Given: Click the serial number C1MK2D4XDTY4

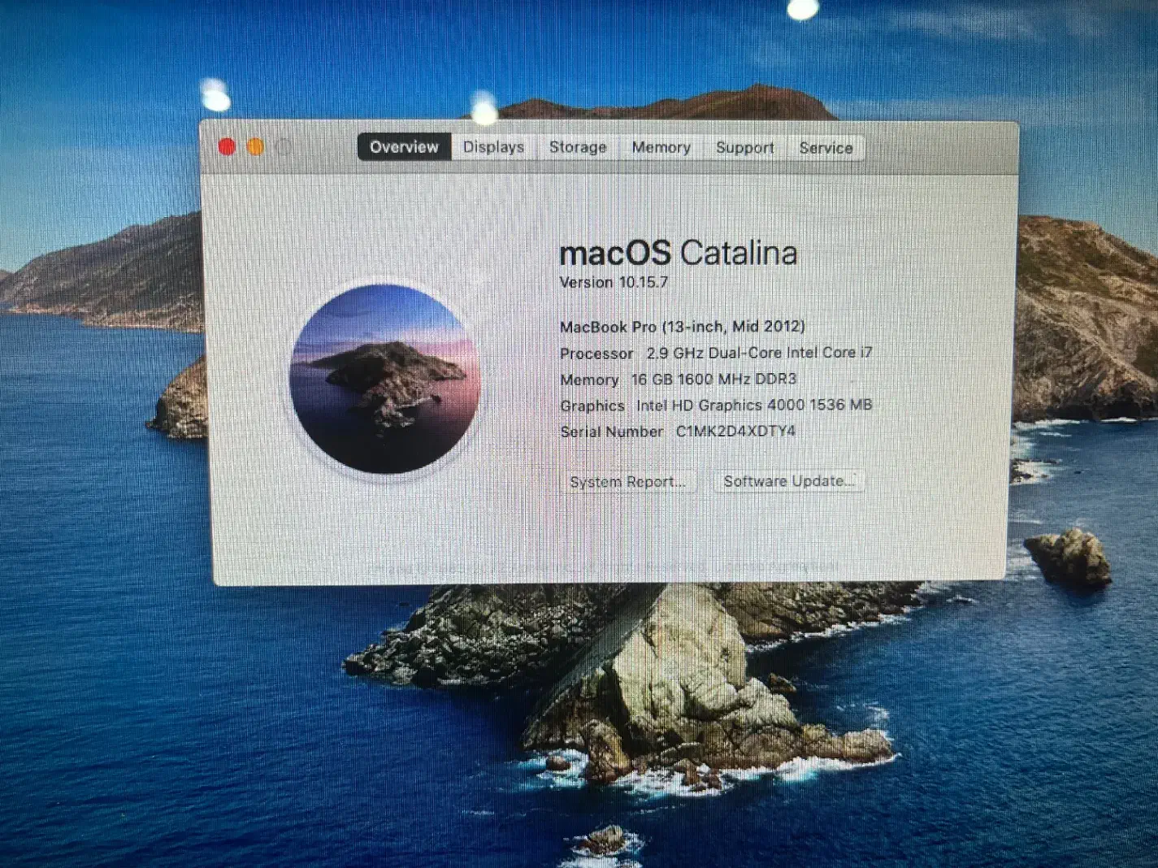Looking at the screenshot, I should (x=735, y=432).
